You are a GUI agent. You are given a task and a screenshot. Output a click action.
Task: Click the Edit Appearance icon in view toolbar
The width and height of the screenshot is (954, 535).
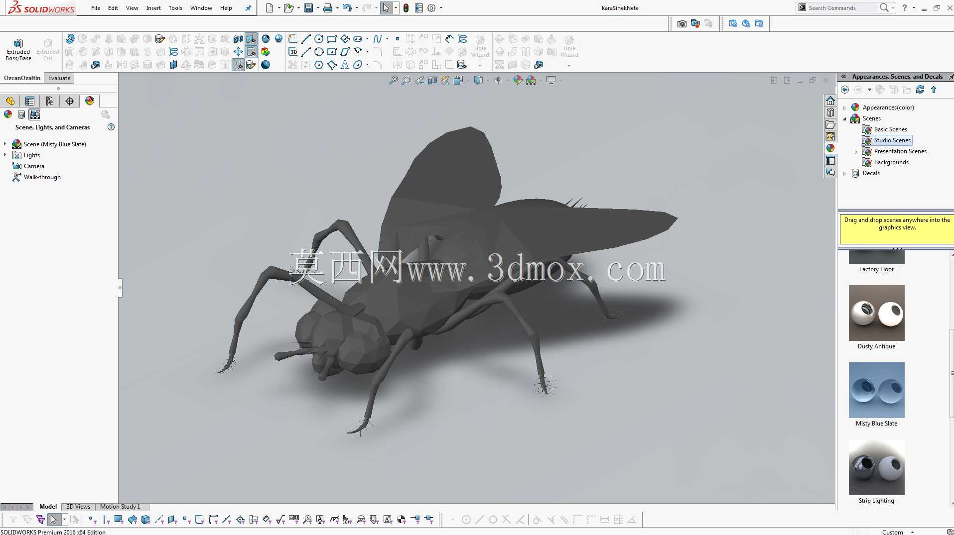(518, 80)
